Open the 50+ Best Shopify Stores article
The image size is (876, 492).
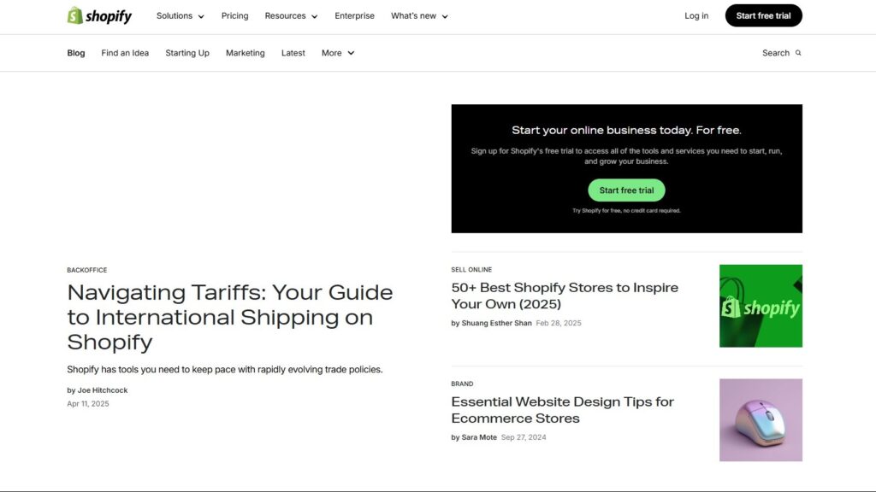565,296
